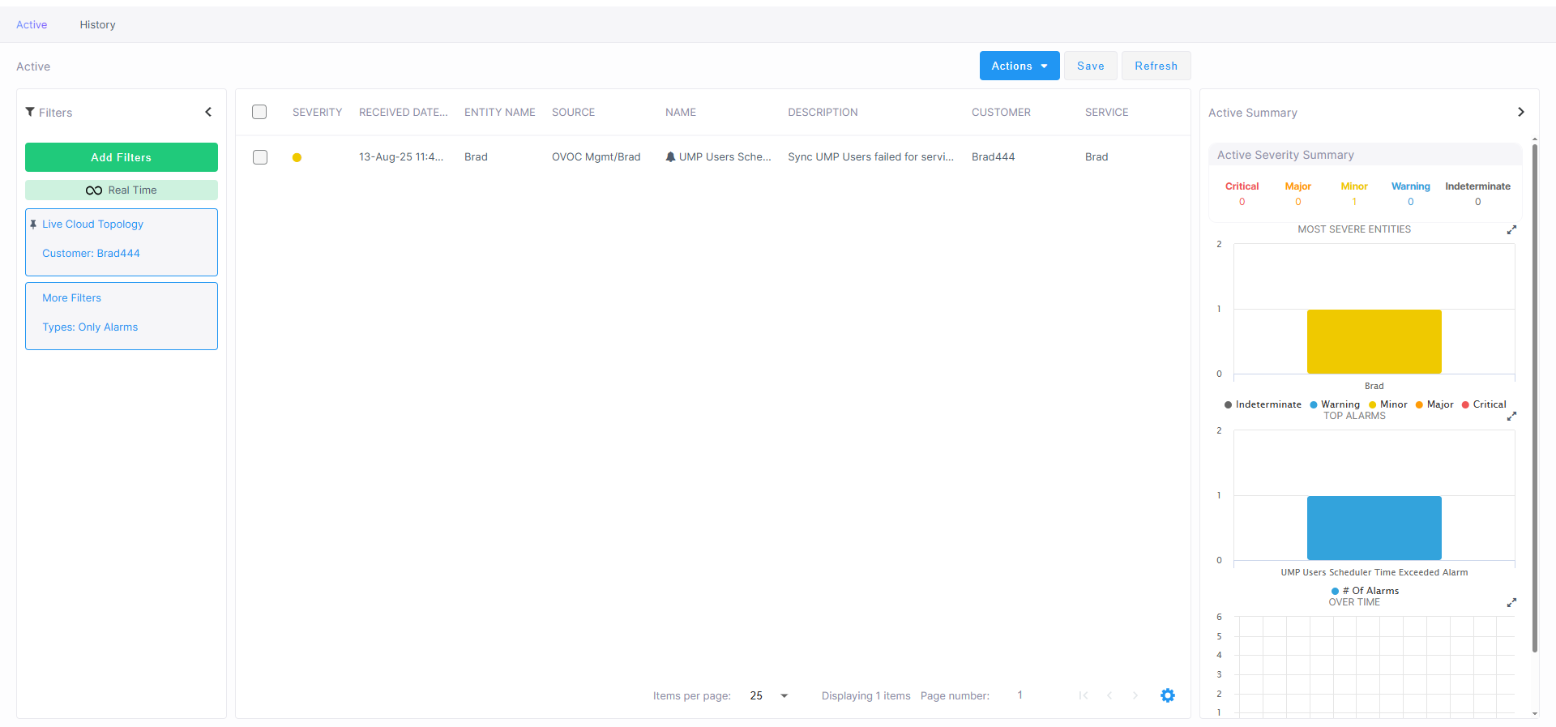1556x727 pixels.
Task: Collapse the Active Summary panel arrow
Action: pyautogui.click(x=1520, y=112)
